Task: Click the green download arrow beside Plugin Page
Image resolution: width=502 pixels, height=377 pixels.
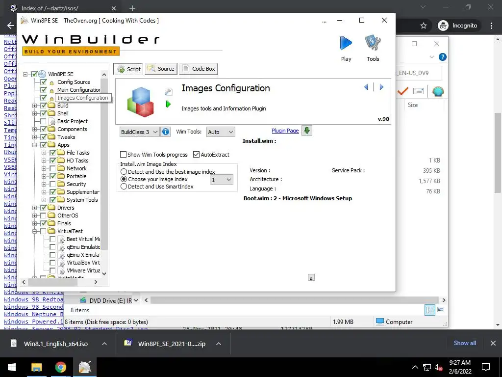Action: tap(307, 131)
